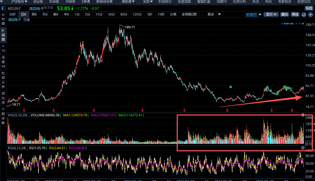
Task: Open the F10 side tab
Action: click(x=3, y=49)
